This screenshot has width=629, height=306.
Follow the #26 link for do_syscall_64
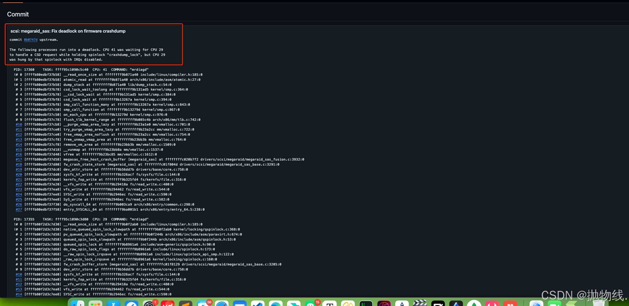(x=19, y=205)
